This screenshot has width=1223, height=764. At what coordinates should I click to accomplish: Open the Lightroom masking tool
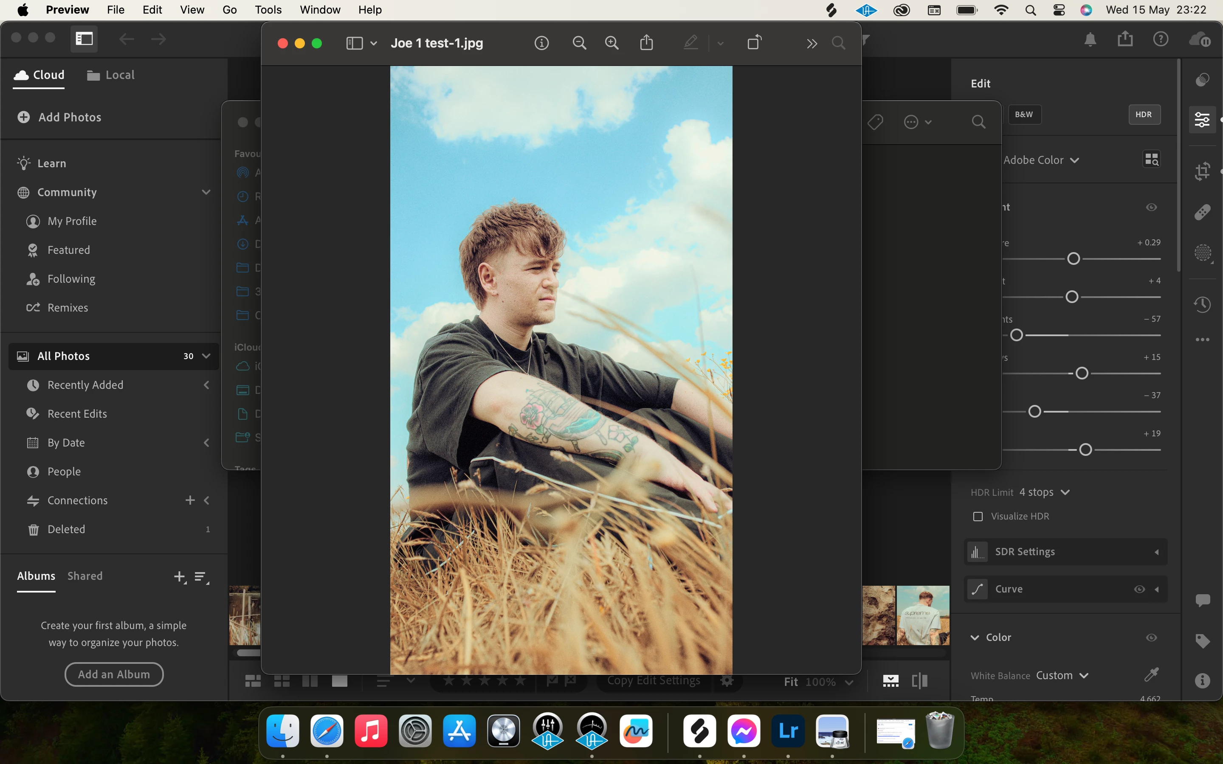point(1202,253)
